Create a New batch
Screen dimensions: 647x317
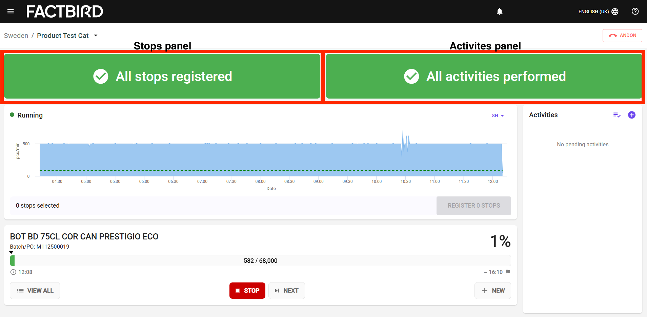click(493, 291)
